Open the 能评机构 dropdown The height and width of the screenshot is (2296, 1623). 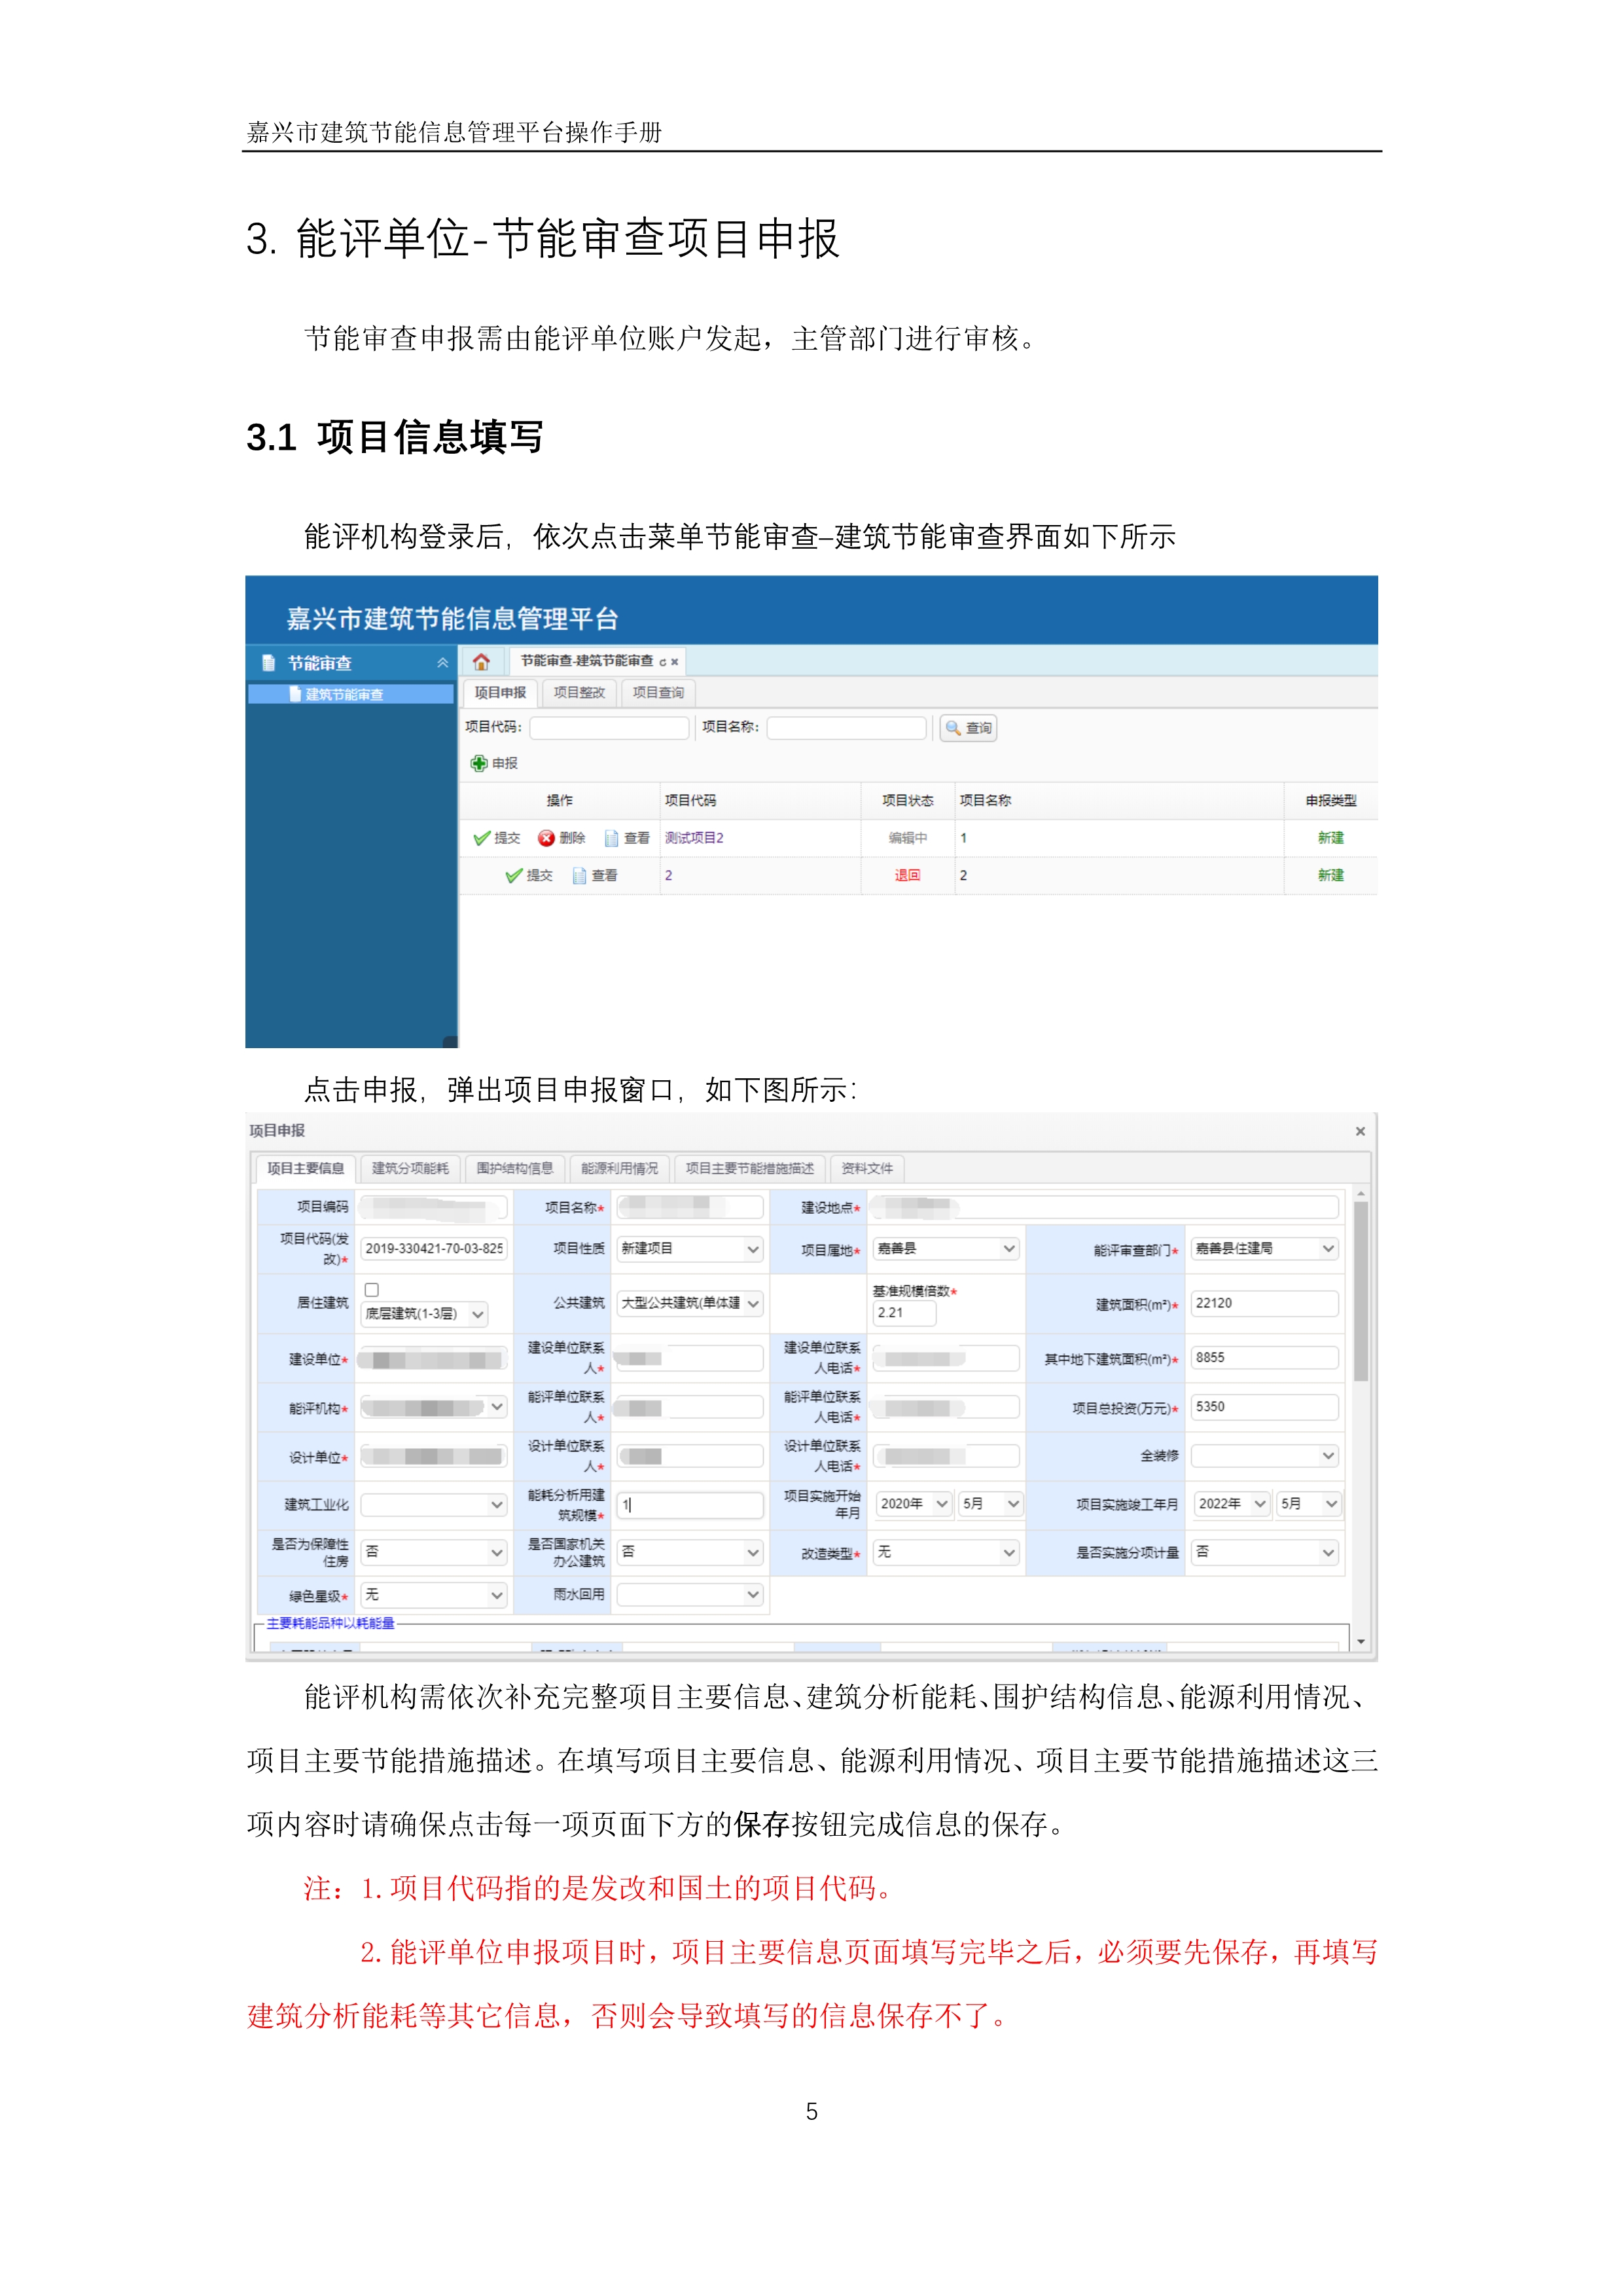434,1407
